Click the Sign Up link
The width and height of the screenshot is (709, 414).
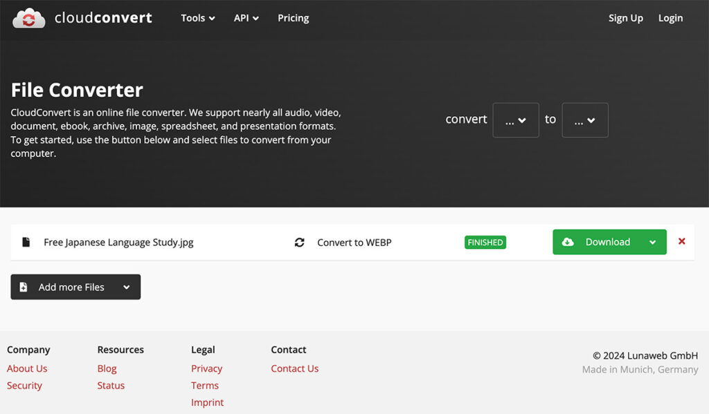[x=625, y=18]
